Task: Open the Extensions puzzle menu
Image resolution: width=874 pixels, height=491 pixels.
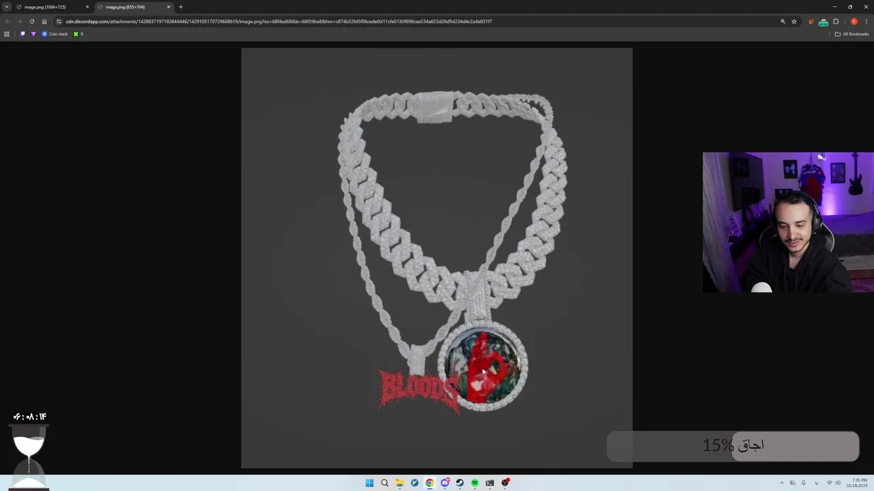Action: pyautogui.click(x=836, y=21)
